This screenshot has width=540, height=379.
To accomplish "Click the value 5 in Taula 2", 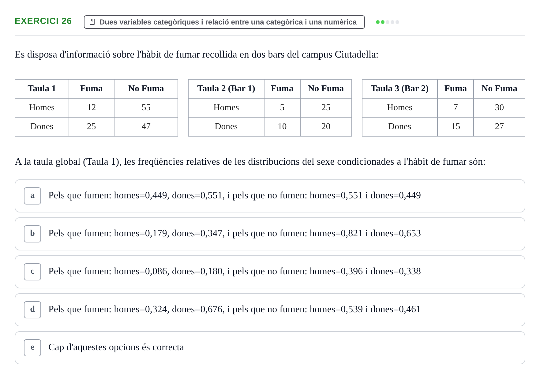I will pos(282,108).
